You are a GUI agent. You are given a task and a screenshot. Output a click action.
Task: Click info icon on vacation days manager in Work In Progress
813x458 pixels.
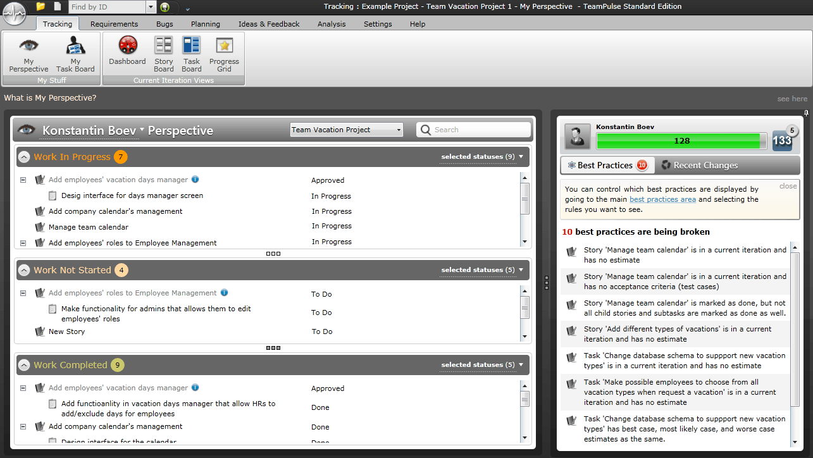pyautogui.click(x=195, y=179)
